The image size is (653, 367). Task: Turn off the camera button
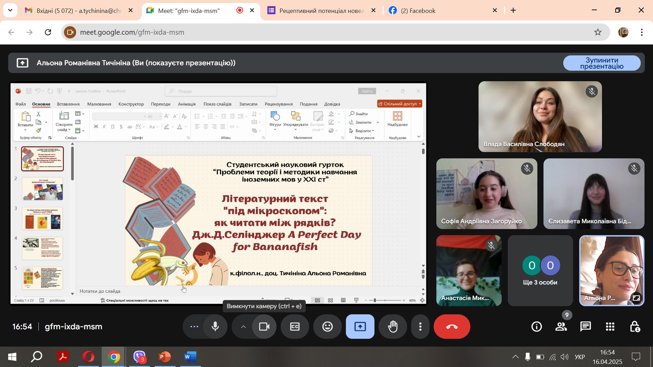[x=264, y=327]
